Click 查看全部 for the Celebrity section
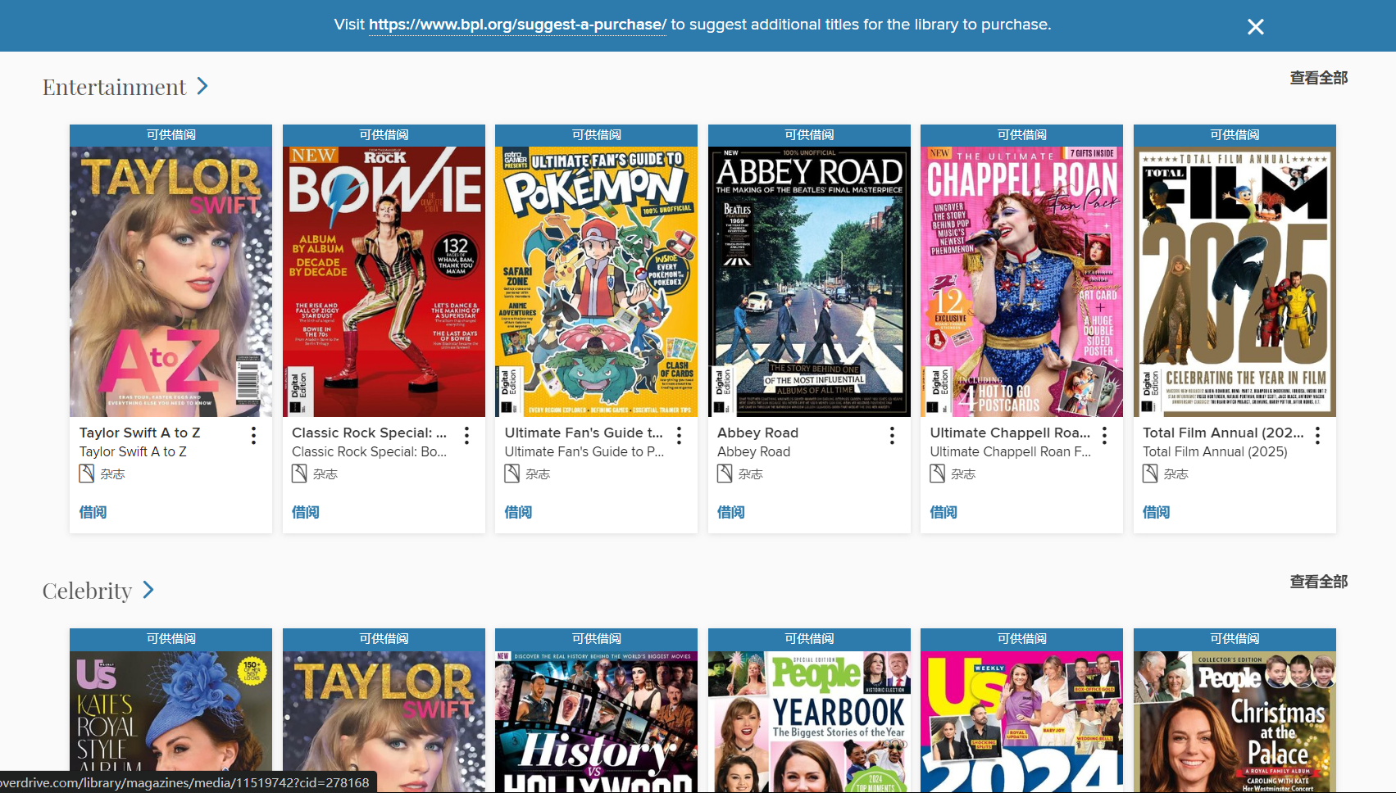 [x=1317, y=582]
